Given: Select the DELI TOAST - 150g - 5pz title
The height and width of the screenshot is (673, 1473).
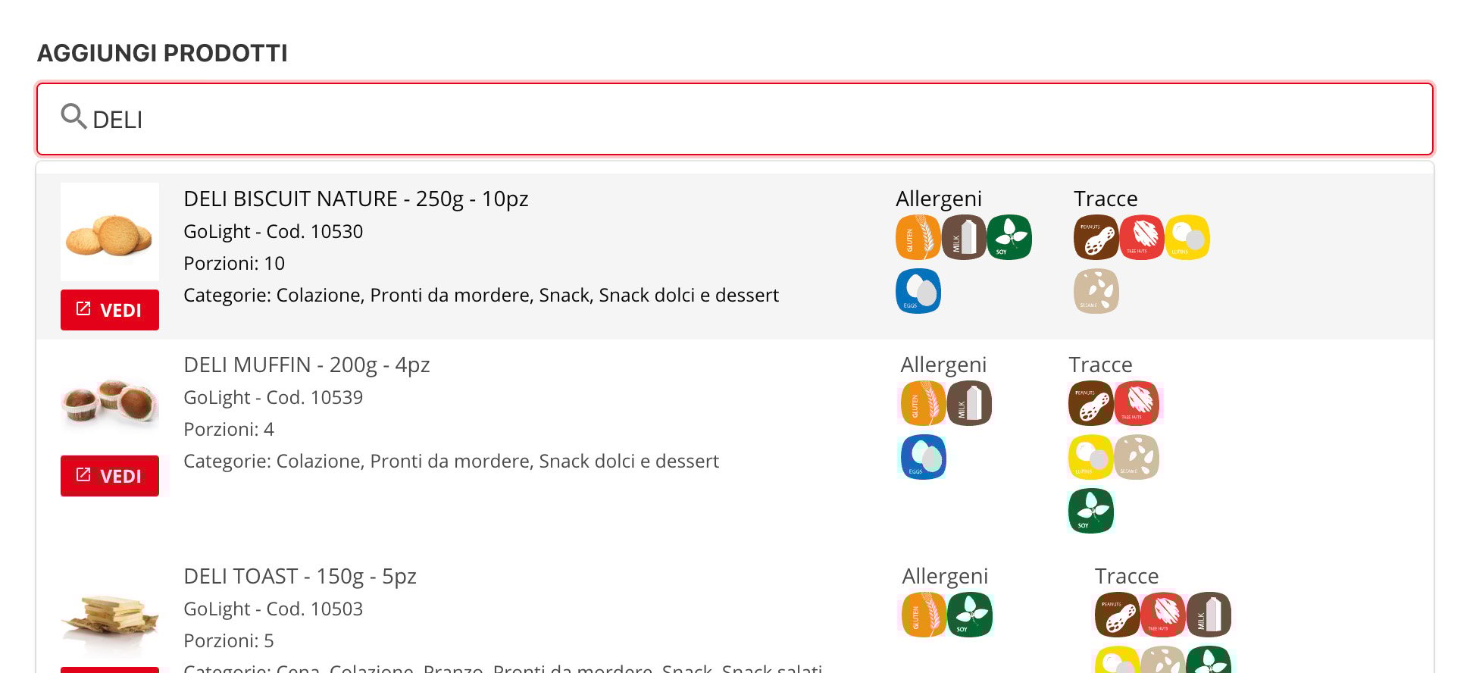Looking at the screenshot, I should pyautogui.click(x=300, y=576).
